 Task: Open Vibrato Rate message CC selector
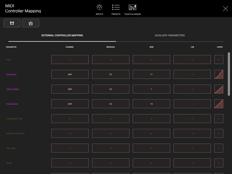tap(111, 104)
